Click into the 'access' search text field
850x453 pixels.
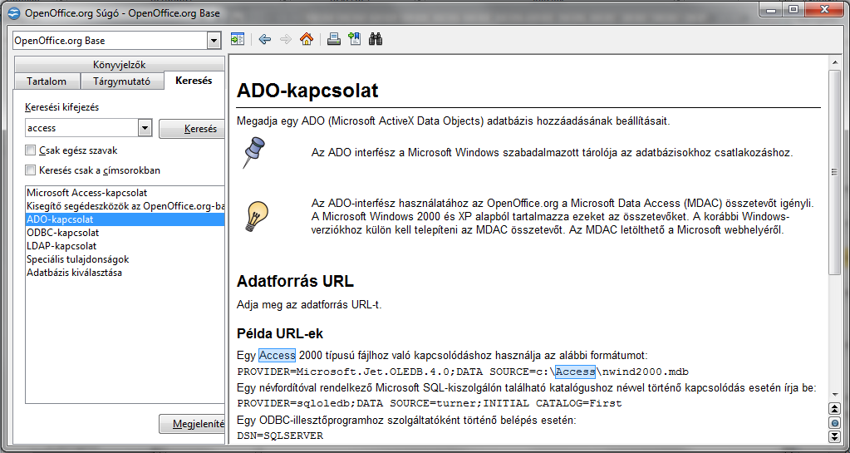tap(82, 128)
